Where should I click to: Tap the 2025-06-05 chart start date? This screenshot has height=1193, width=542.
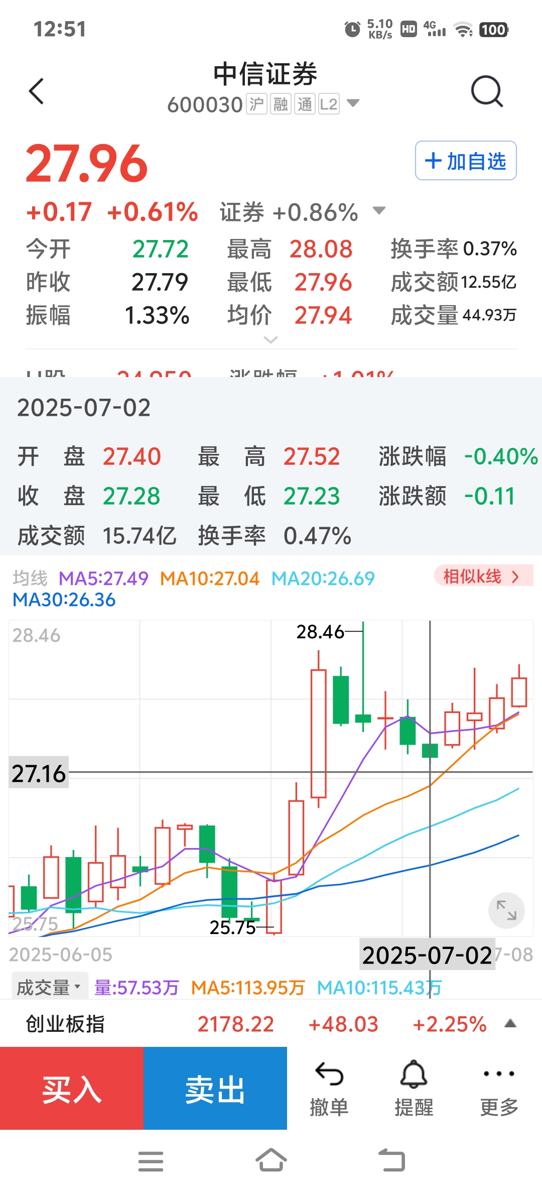pos(61,955)
